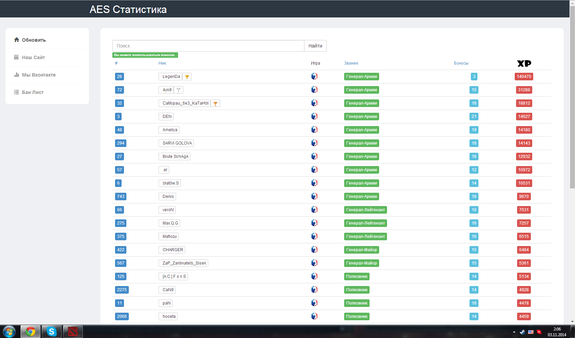The image size is (575, 338).
Task: Click the silver trophy icon next to 4yn9
Action: point(178,90)
